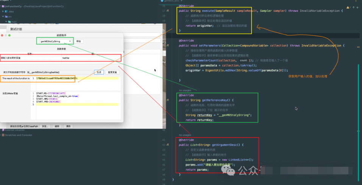
Task: Click the 浏览... browse button in JMeter window
Action: [45, 126]
